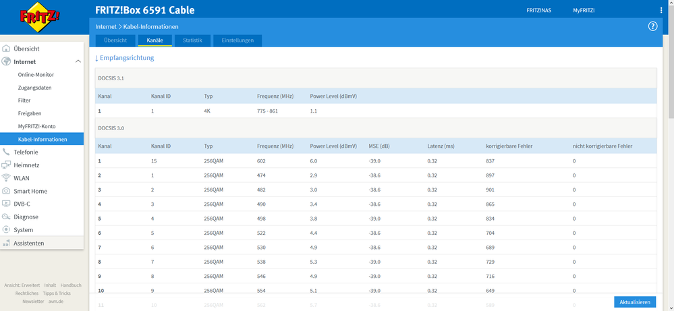Screen dimensions: 674x311
Task: Click nicht korrigierbare Fehler header
Action: [602, 146]
